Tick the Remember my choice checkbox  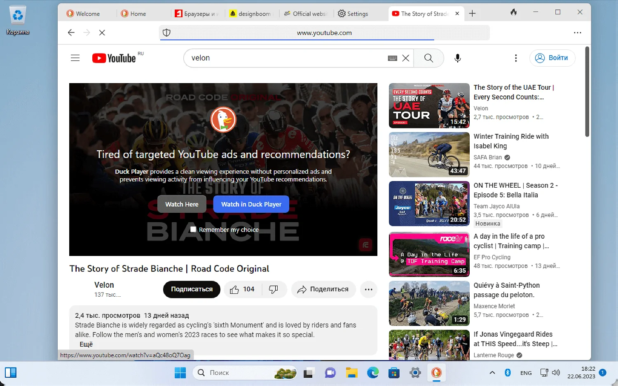tap(193, 230)
